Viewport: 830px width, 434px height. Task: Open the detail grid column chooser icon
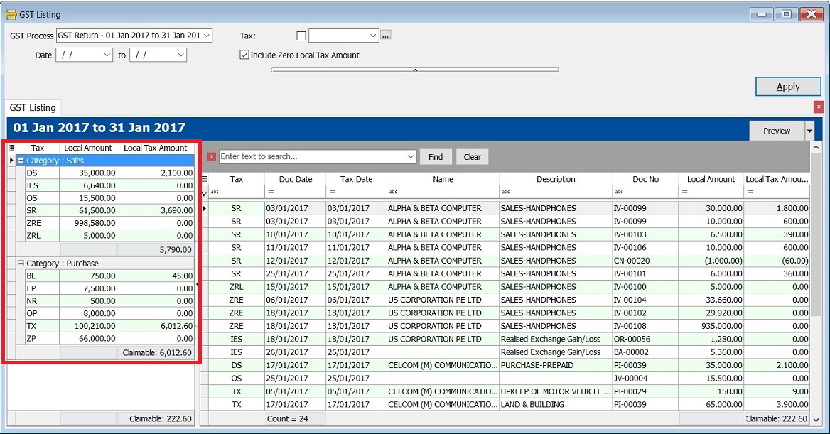pos(205,179)
